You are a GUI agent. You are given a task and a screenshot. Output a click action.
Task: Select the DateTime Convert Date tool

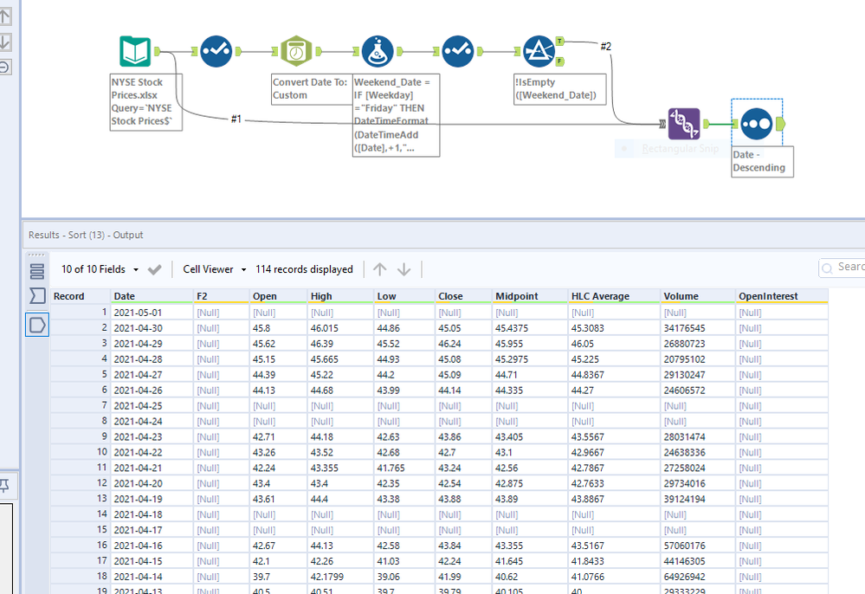[296, 51]
